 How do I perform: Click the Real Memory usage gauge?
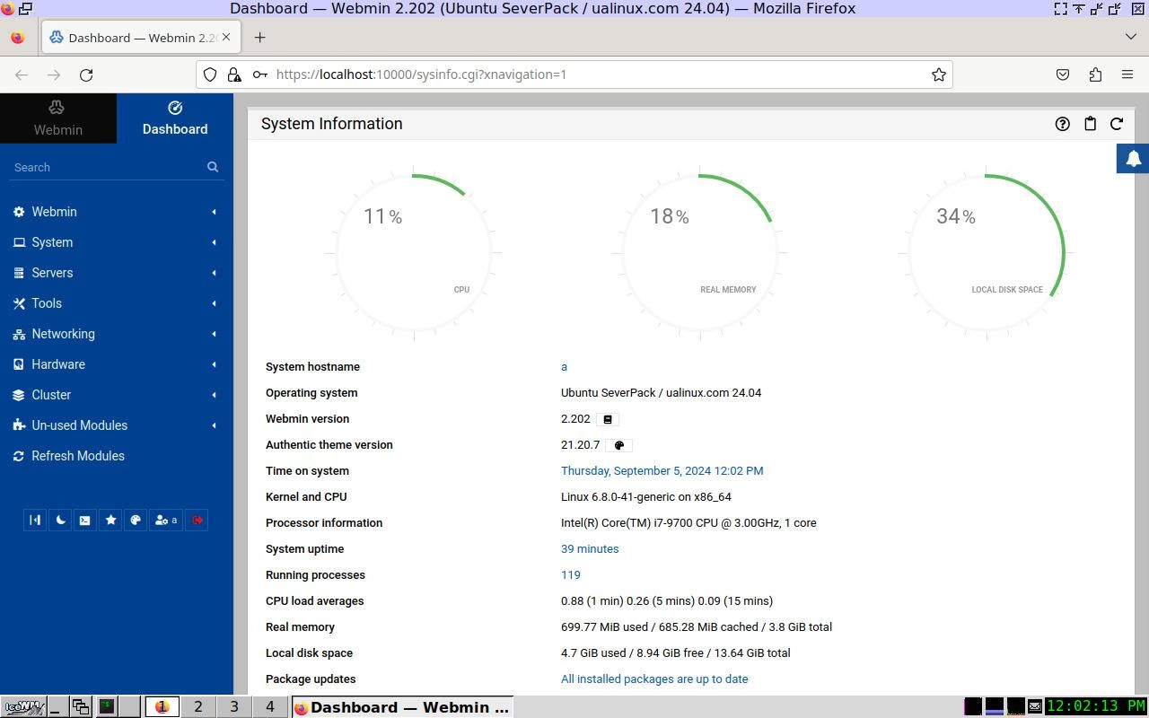coord(700,252)
